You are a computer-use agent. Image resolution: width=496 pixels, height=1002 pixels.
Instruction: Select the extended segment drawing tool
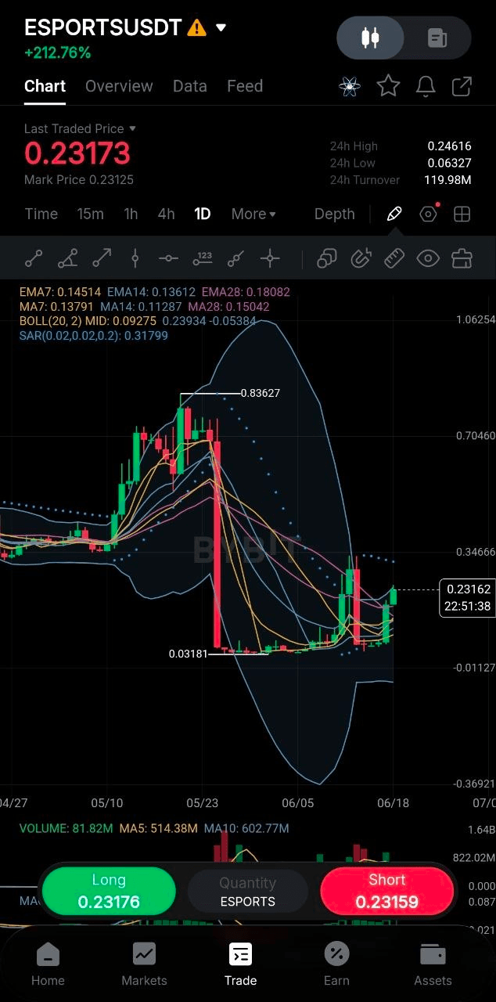(236, 258)
